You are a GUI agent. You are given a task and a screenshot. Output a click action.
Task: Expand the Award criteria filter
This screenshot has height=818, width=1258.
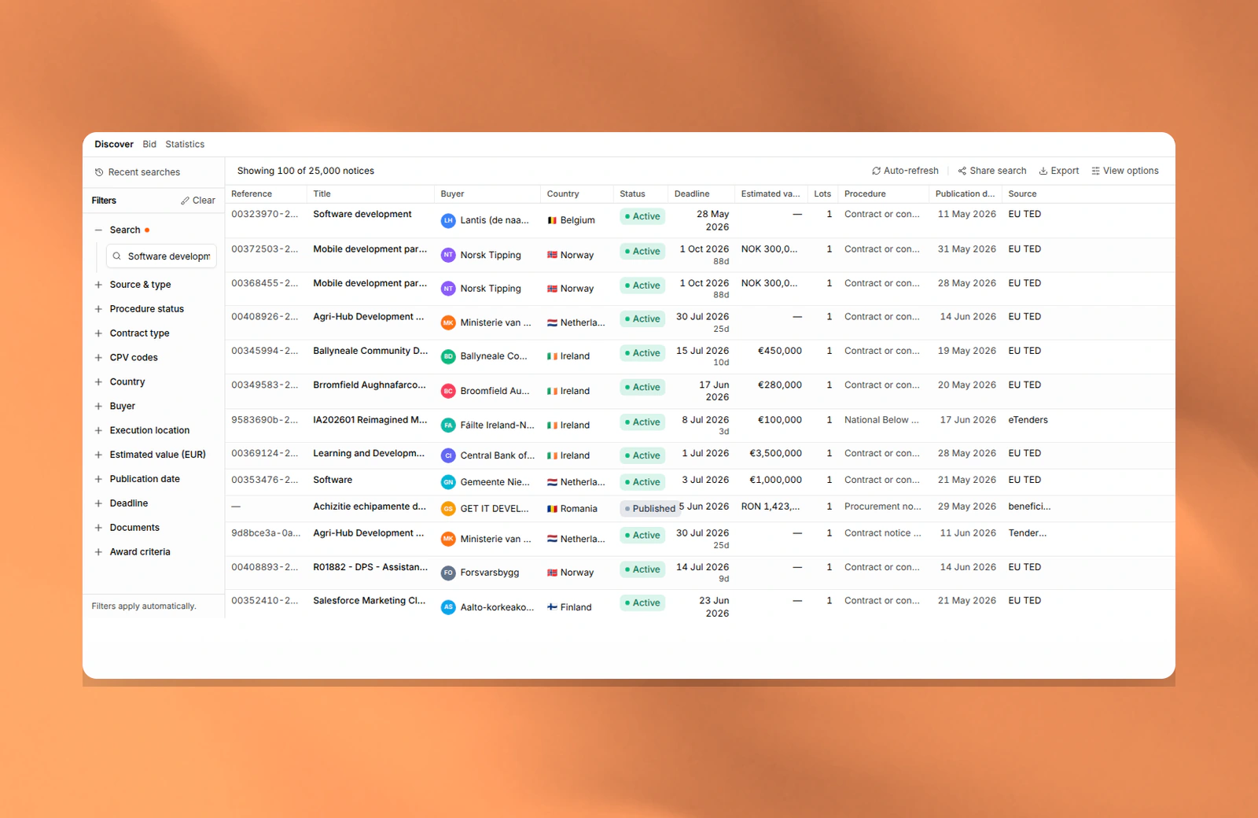pyautogui.click(x=98, y=552)
